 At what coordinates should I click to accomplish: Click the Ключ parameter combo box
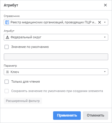pos(56,72)
